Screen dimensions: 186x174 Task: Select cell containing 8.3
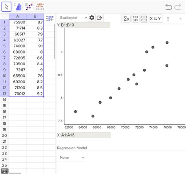tap(35, 28)
